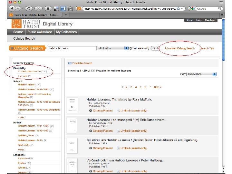This screenshot has width=232, height=174.
Task: Click the Limited search-only icon for the Sønderholm monografi
Action: click(118, 131)
